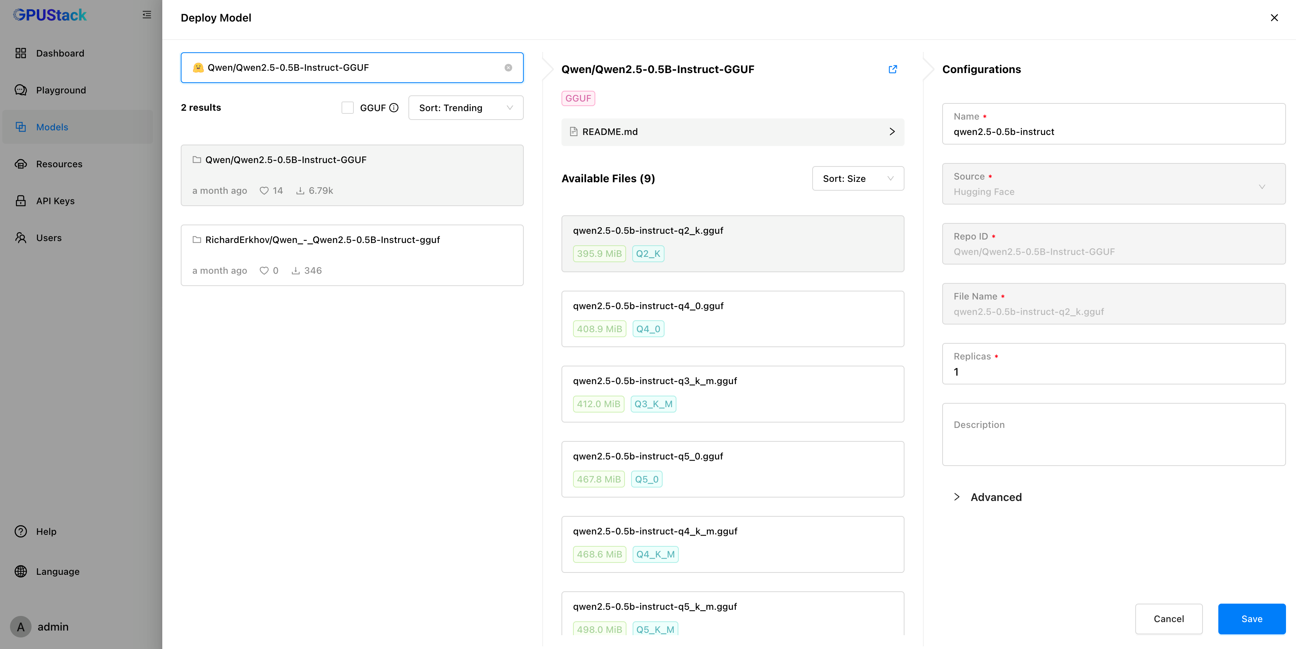Click the API Keys lock icon

(21, 200)
